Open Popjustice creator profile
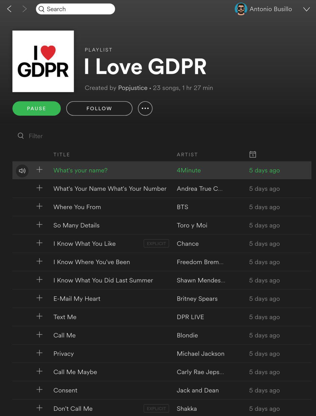316x416 pixels. point(133,88)
